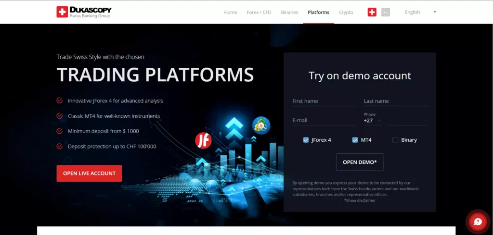Expand the +27 phone country code dropdown
The height and width of the screenshot is (235, 493).
click(373, 121)
